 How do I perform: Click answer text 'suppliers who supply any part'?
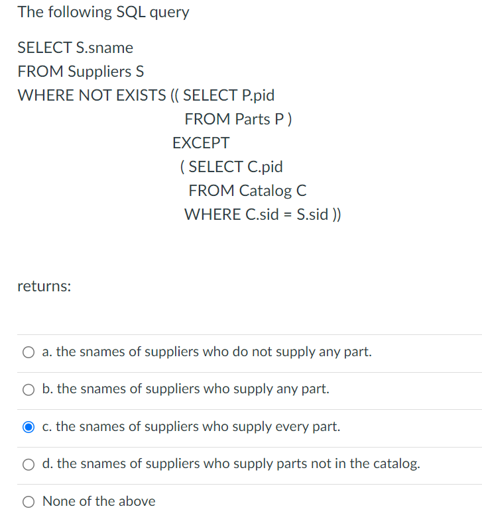(217, 389)
